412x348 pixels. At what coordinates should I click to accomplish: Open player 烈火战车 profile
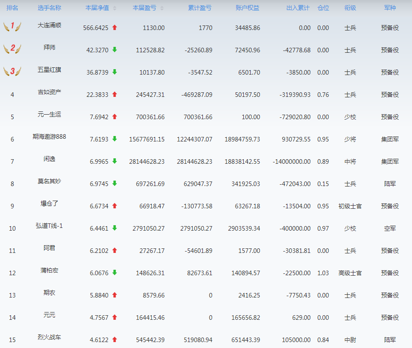coord(50,337)
